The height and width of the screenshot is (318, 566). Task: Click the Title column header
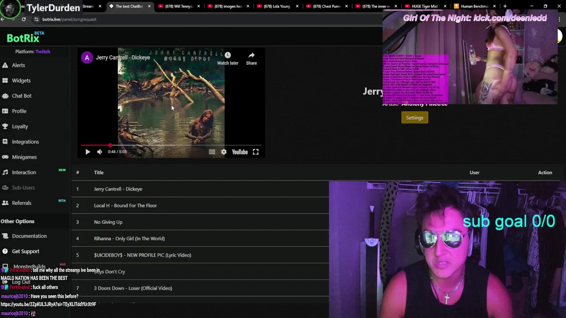[99, 173]
